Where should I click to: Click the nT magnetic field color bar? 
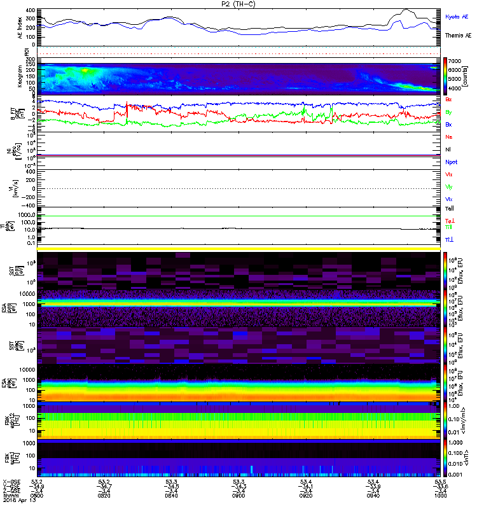point(445,458)
